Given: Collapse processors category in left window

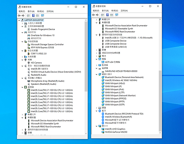Looking at the screenshot, I should (x=22, y=87).
